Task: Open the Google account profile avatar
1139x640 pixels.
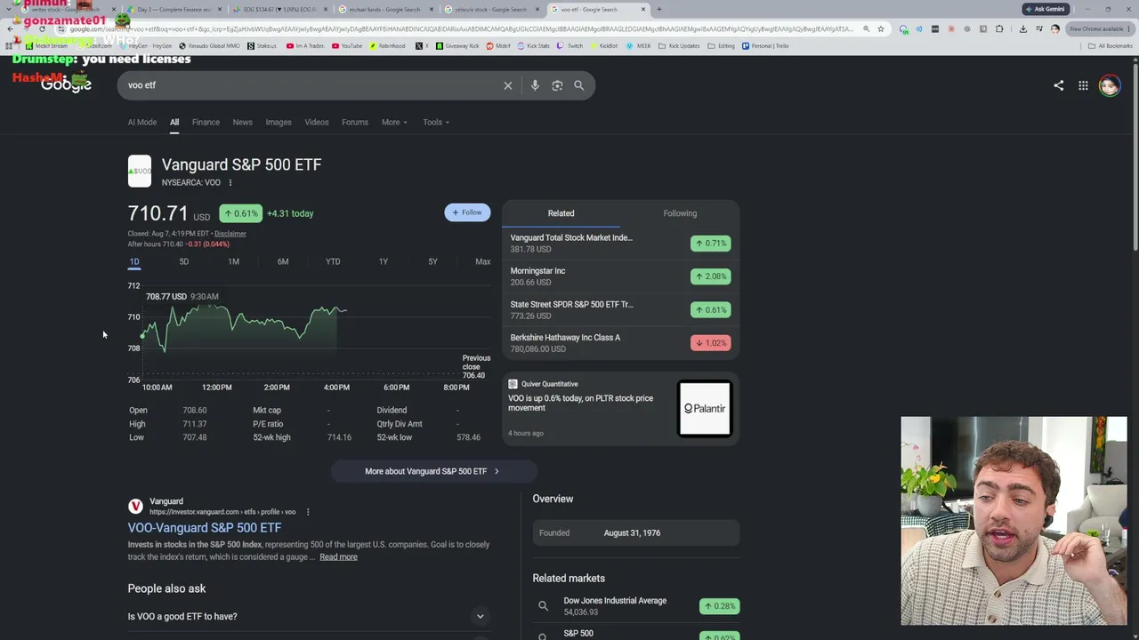Action: [x=1109, y=85]
